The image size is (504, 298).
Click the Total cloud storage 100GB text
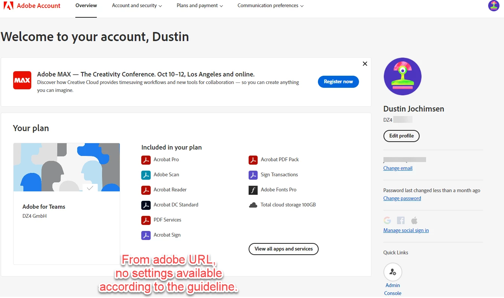288,205
